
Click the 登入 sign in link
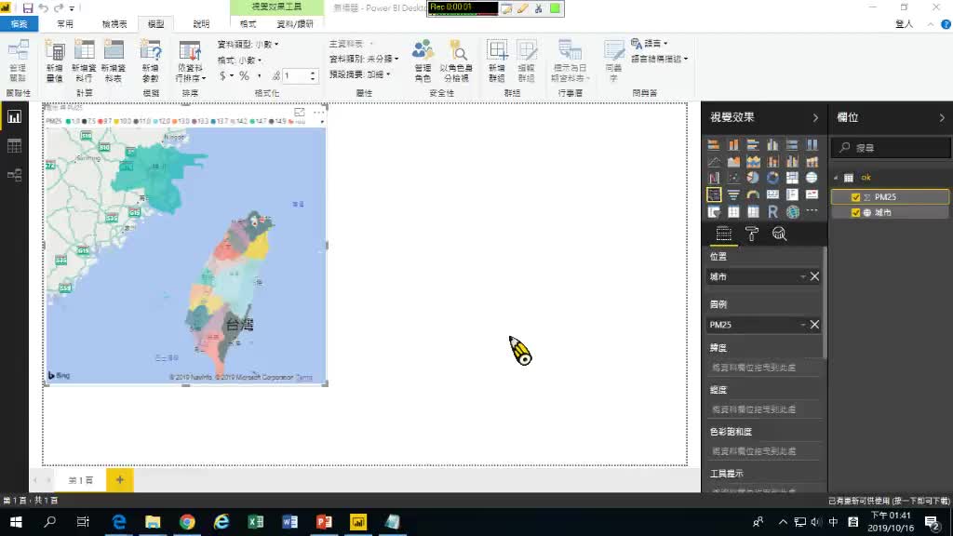tap(905, 24)
